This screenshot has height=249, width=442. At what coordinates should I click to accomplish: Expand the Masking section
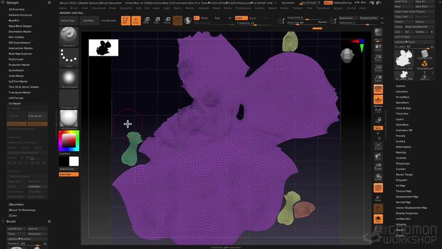click(x=401, y=152)
